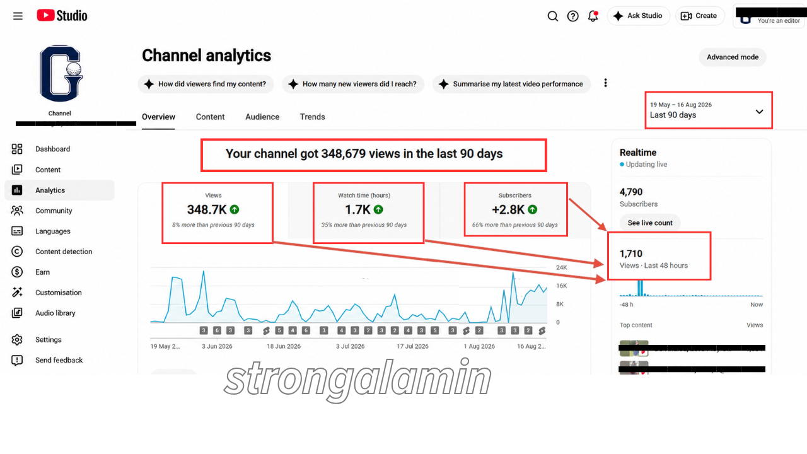This screenshot has height=454, width=807.
Task: Click the Updating live status text
Action: [x=646, y=165]
